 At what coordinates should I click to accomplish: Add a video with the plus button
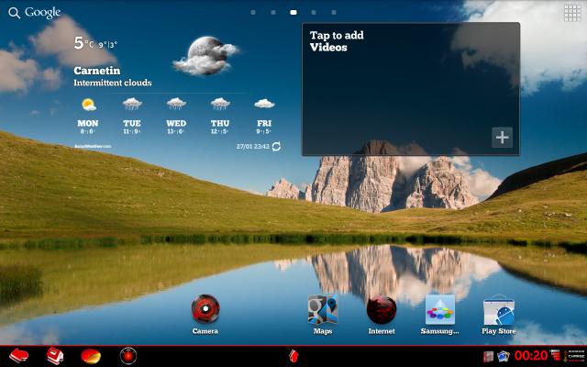pos(502,138)
